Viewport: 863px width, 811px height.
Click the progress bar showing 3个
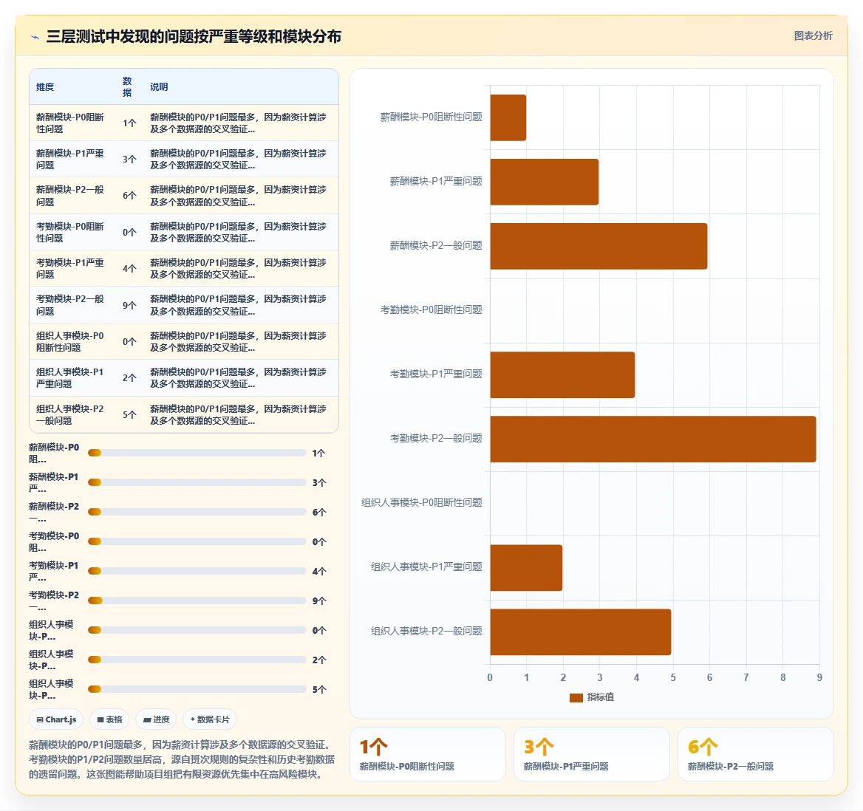click(x=197, y=482)
